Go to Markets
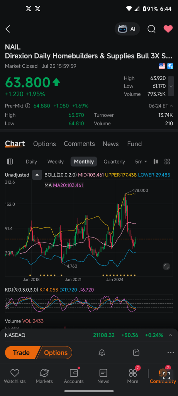Viewport: 178px width, 396px height. pyautogui.click(x=44, y=376)
